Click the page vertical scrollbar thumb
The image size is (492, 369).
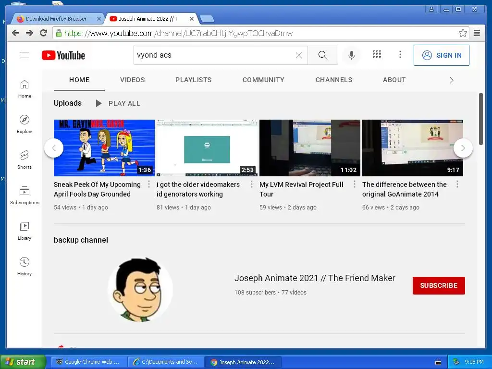pos(480,119)
